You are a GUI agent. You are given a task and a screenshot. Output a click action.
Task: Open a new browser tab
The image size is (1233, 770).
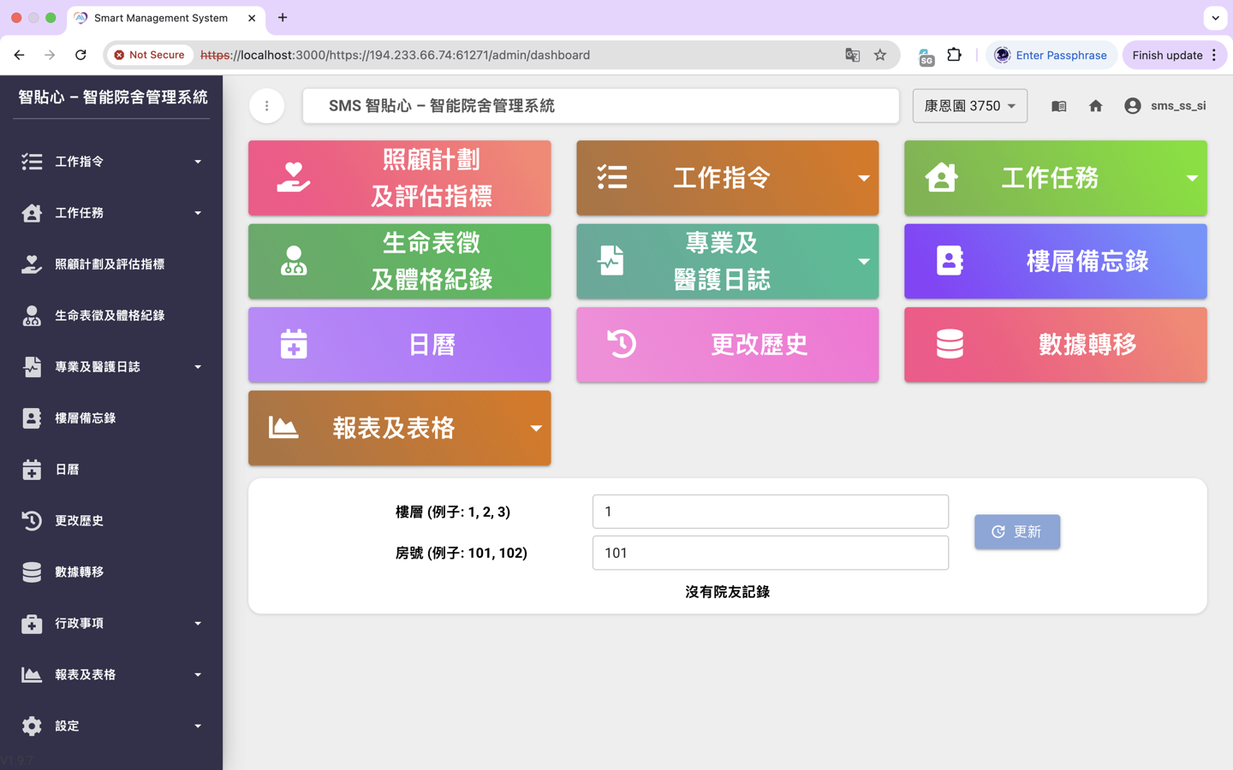coord(283,17)
